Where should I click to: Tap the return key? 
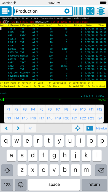click(94, 185)
